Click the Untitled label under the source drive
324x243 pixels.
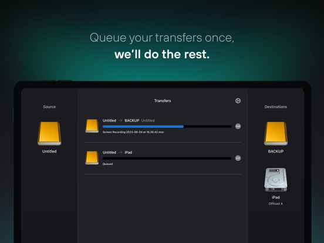[x=49, y=151]
